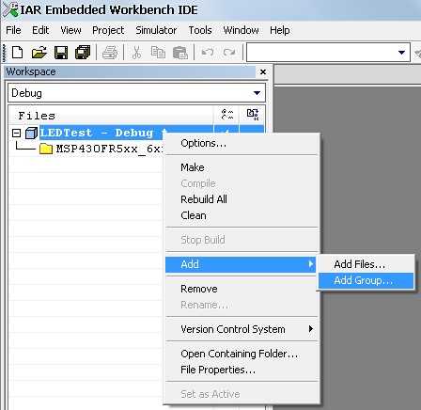Click the Cut scissors icon
Screen dimensions: 421x410
coord(136,53)
